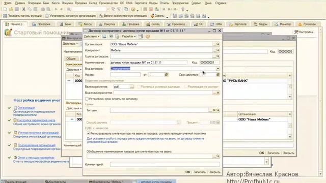The image size is (326, 183).
Task: Click search icon for Обобщенное наименование товаров field
Action: (x=218, y=156)
